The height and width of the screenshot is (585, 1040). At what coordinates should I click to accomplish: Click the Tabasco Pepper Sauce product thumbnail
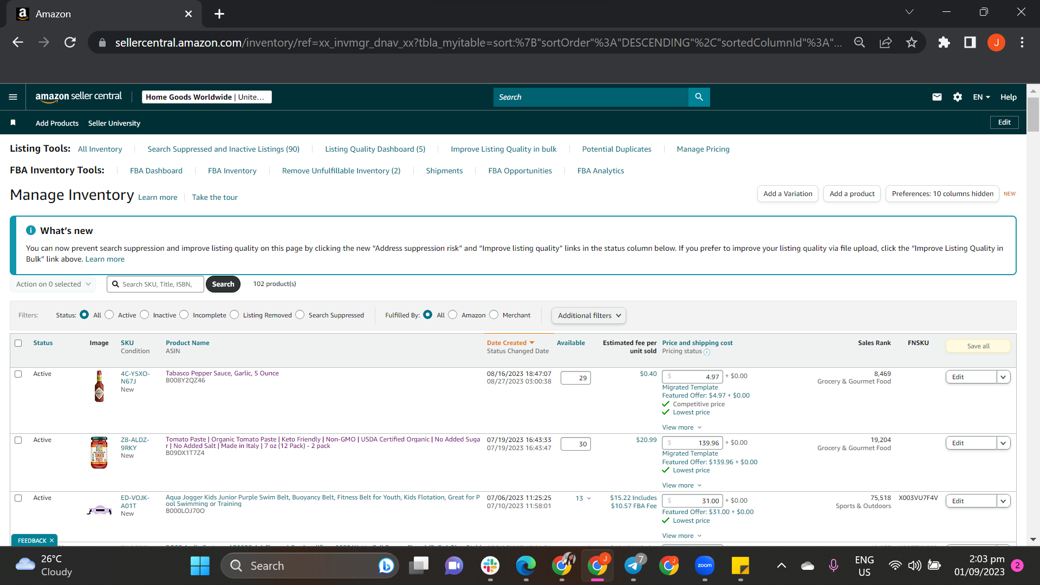point(99,386)
